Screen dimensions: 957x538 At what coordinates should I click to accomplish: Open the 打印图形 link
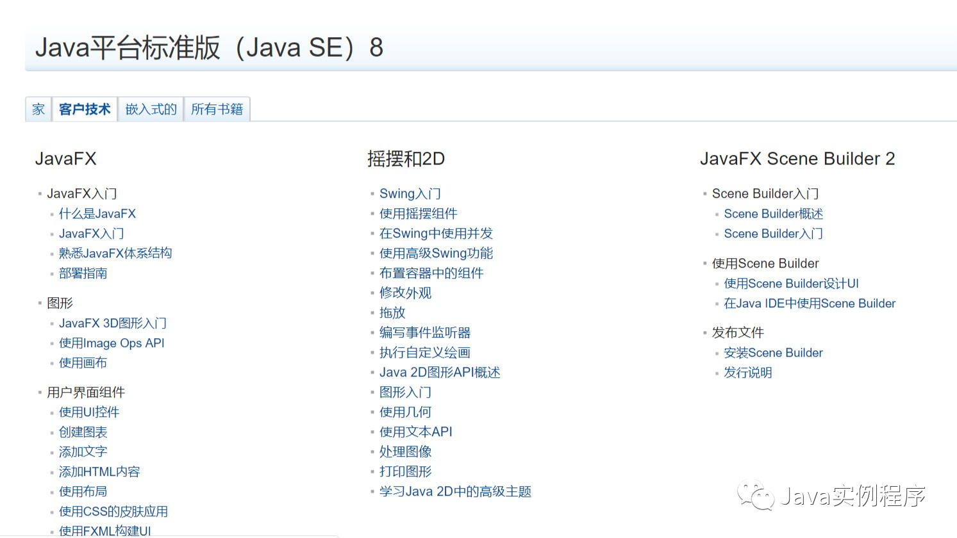[x=406, y=472]
